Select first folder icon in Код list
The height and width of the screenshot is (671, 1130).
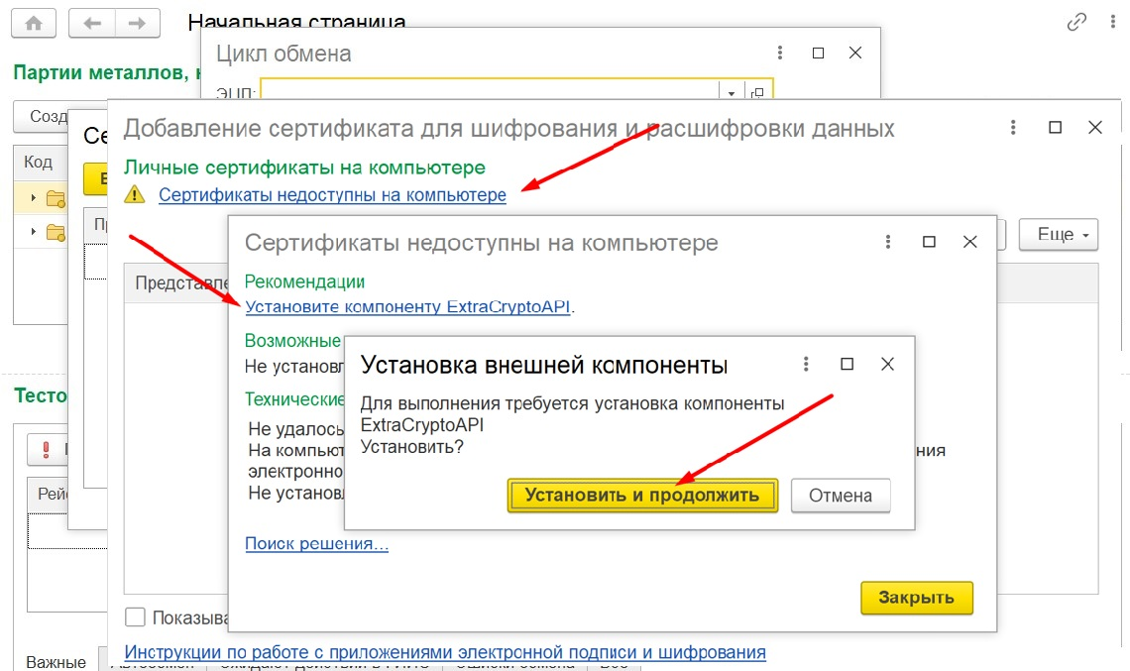pyautogui.click(x=56, y=198)
